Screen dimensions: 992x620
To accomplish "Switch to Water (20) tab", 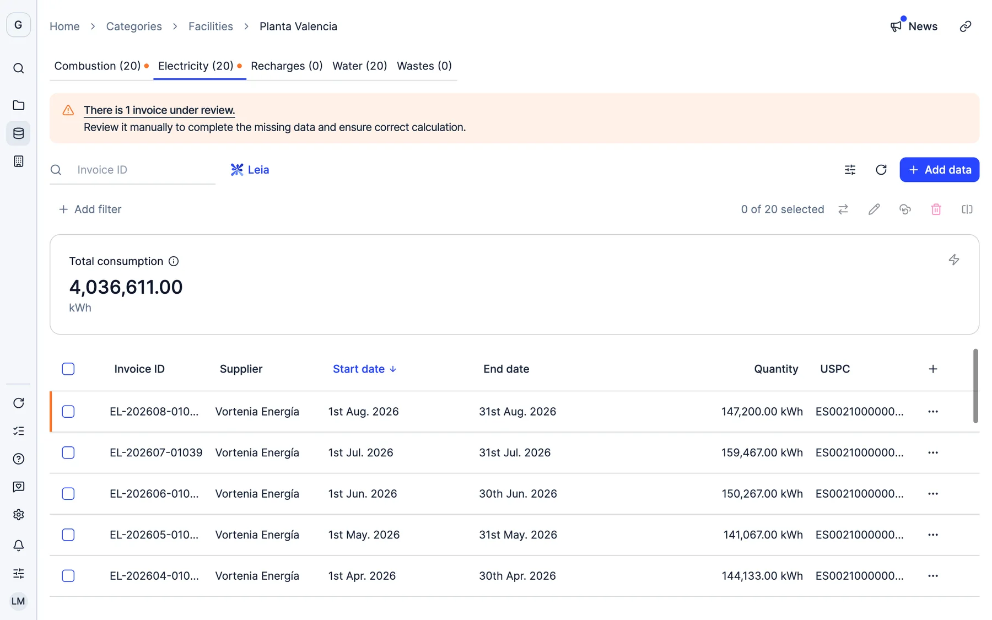I will tap(359, 66).
